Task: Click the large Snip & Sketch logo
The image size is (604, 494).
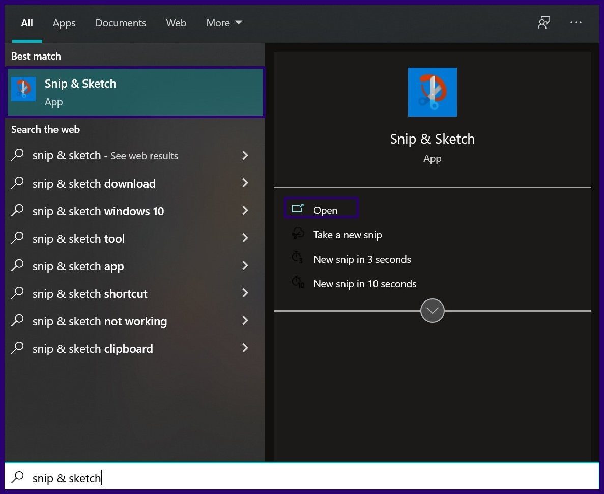Action: point(432,92)
